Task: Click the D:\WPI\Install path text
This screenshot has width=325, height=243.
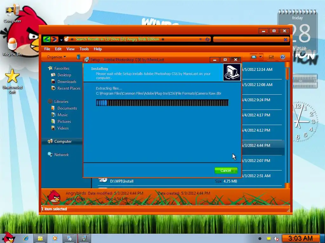Action: coord(122,181)
